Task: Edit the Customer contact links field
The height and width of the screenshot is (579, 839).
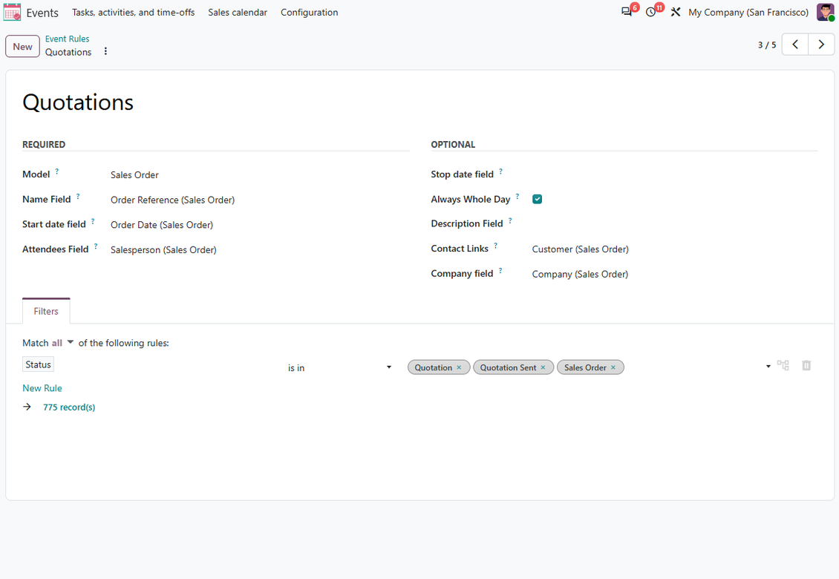Action: click(580, 249)
